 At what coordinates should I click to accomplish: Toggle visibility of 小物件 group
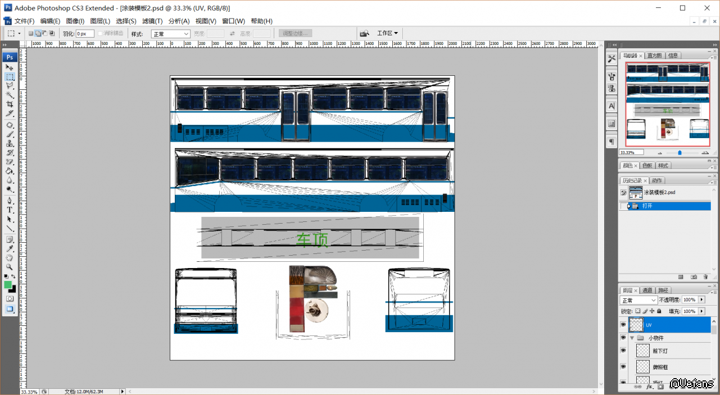[x=623, y=338]
